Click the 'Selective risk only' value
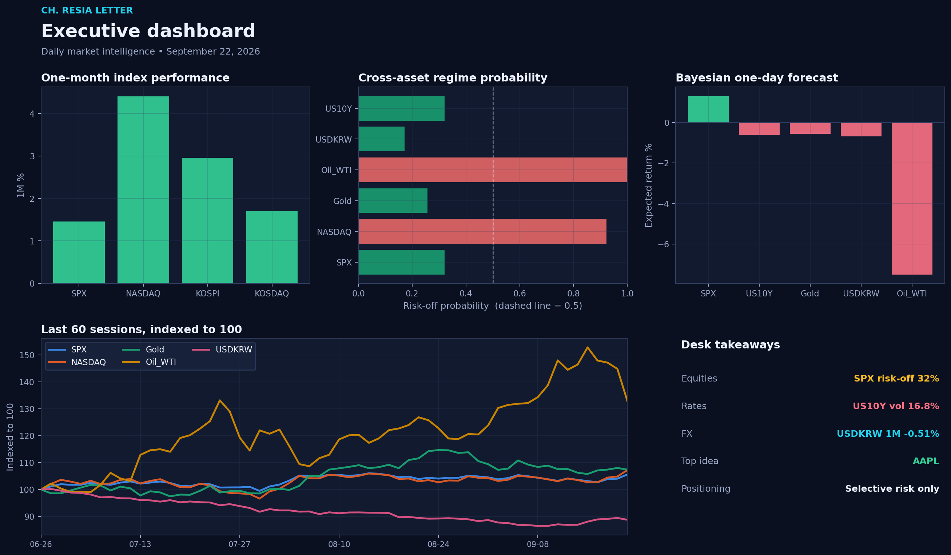The width and height of the screenshot is (951, 555). click(x=892, y=488)
